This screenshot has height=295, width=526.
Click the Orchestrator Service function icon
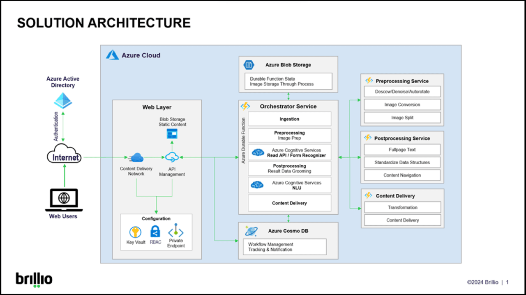(x=245, y=107)
